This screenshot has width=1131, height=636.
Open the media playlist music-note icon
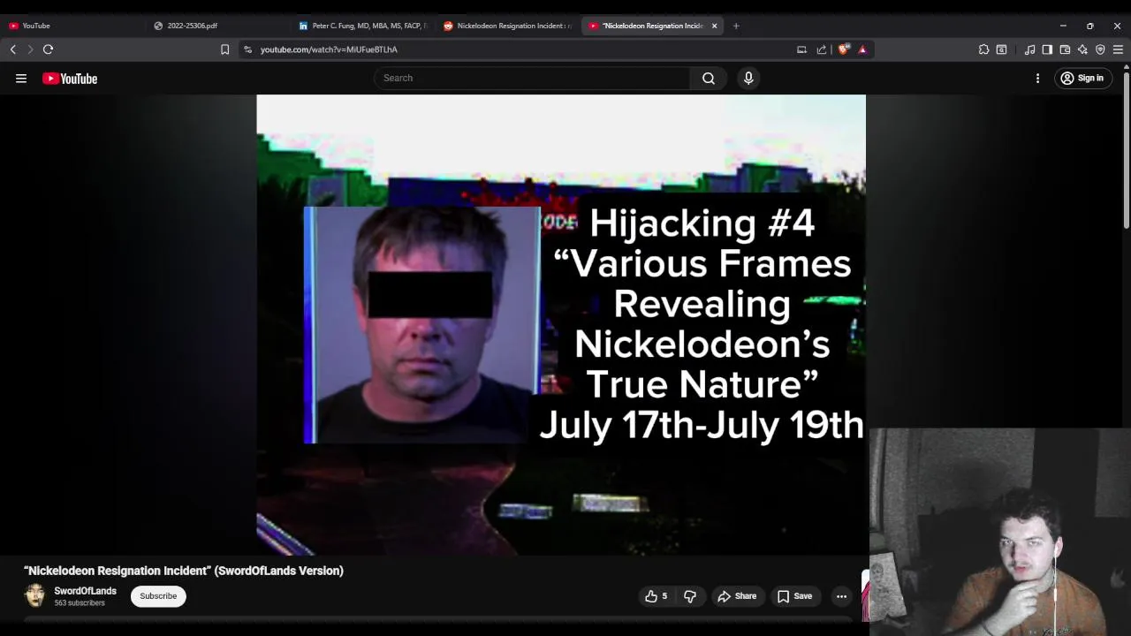pyautogui.click(x=1029, y=49)
